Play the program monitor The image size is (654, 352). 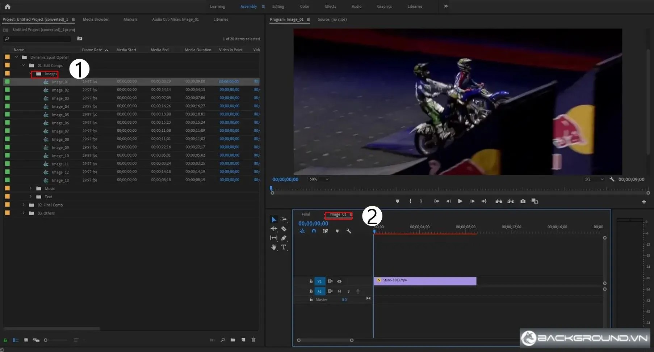pyautogui.click(x=460, y=201)
